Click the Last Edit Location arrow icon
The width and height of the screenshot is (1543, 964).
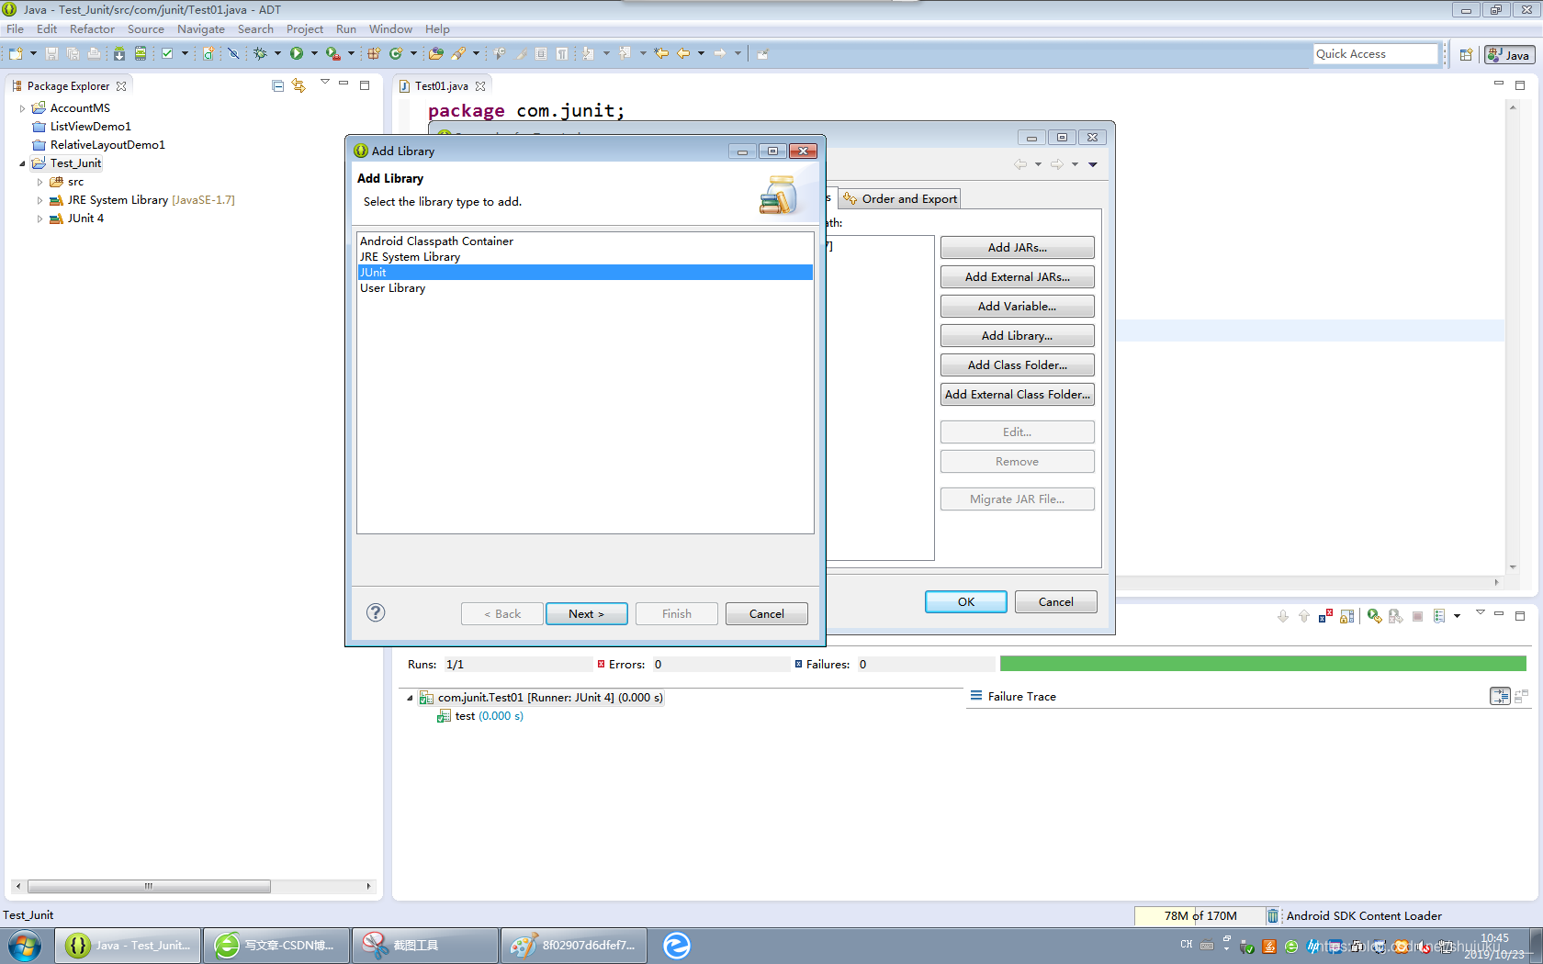coord(661,54)
